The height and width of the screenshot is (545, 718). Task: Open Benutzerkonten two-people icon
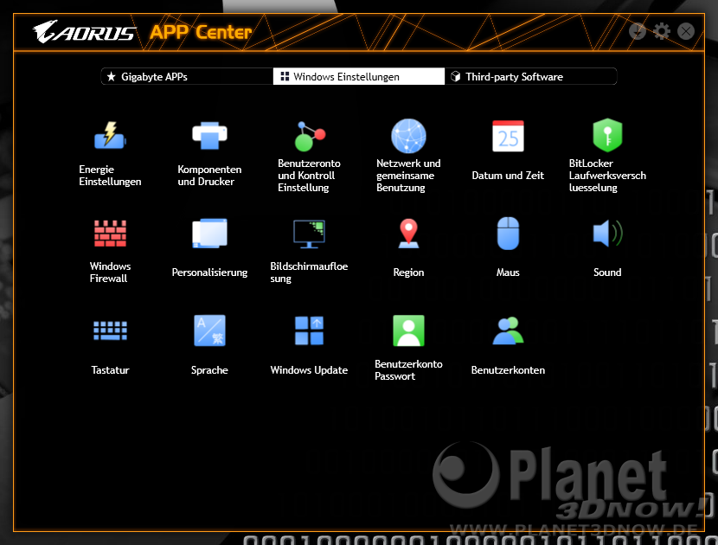(x=508, y=330)
